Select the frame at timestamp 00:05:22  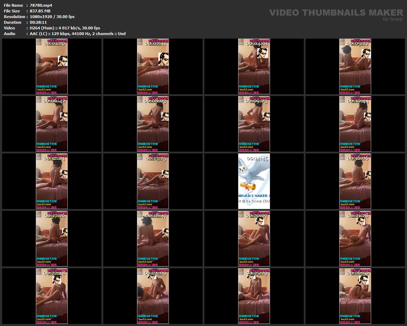pos(355,66)
